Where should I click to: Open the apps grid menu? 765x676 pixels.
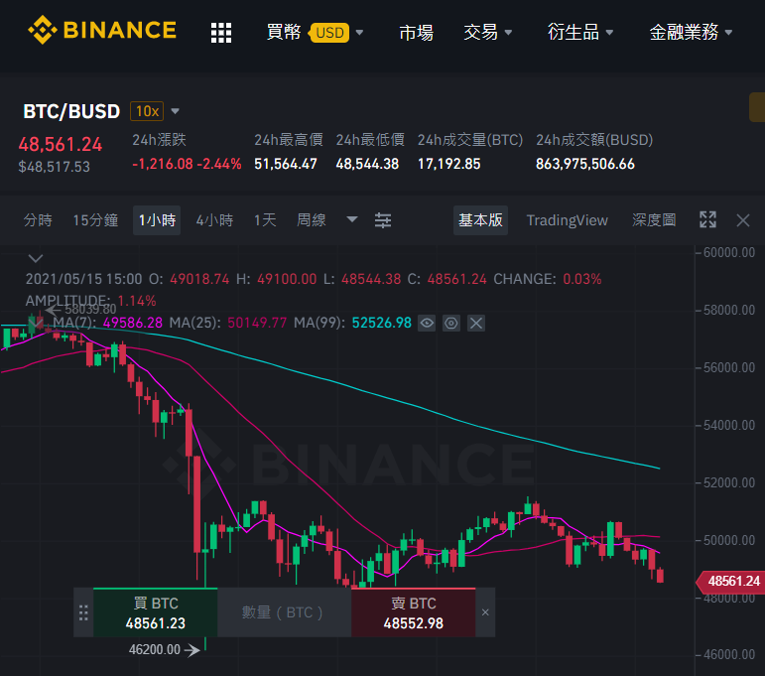(x=221, y=33)
